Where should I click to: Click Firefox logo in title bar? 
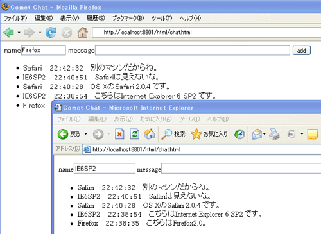coord(5,7)
